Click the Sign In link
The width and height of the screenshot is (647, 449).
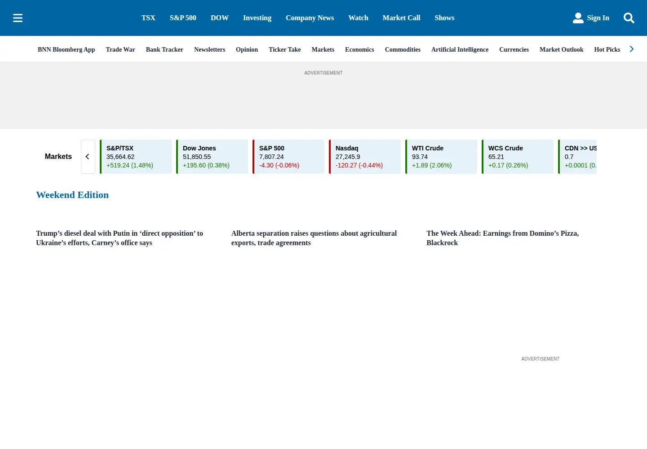coord(598,18)
